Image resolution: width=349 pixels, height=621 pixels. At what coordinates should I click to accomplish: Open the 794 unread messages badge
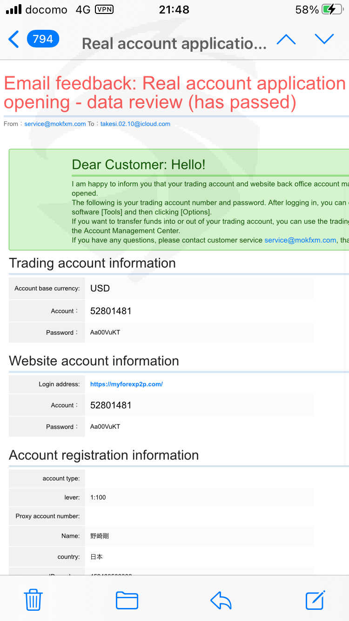(x=43, y=39)
